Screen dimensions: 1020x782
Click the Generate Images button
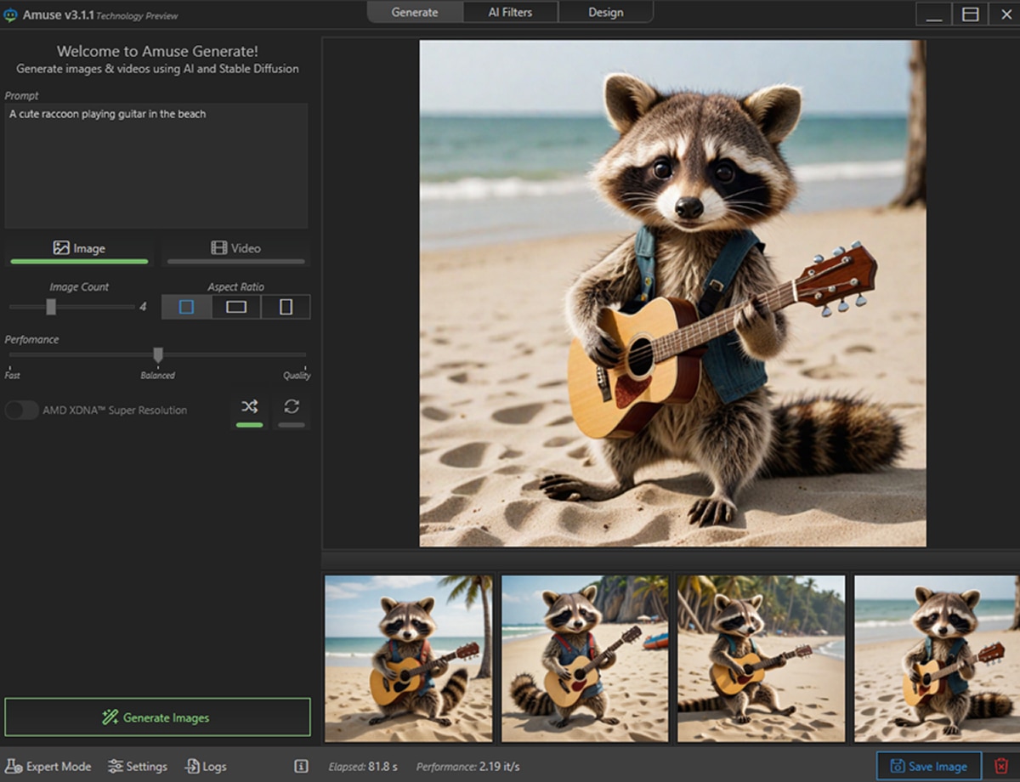tap(157, 717)
